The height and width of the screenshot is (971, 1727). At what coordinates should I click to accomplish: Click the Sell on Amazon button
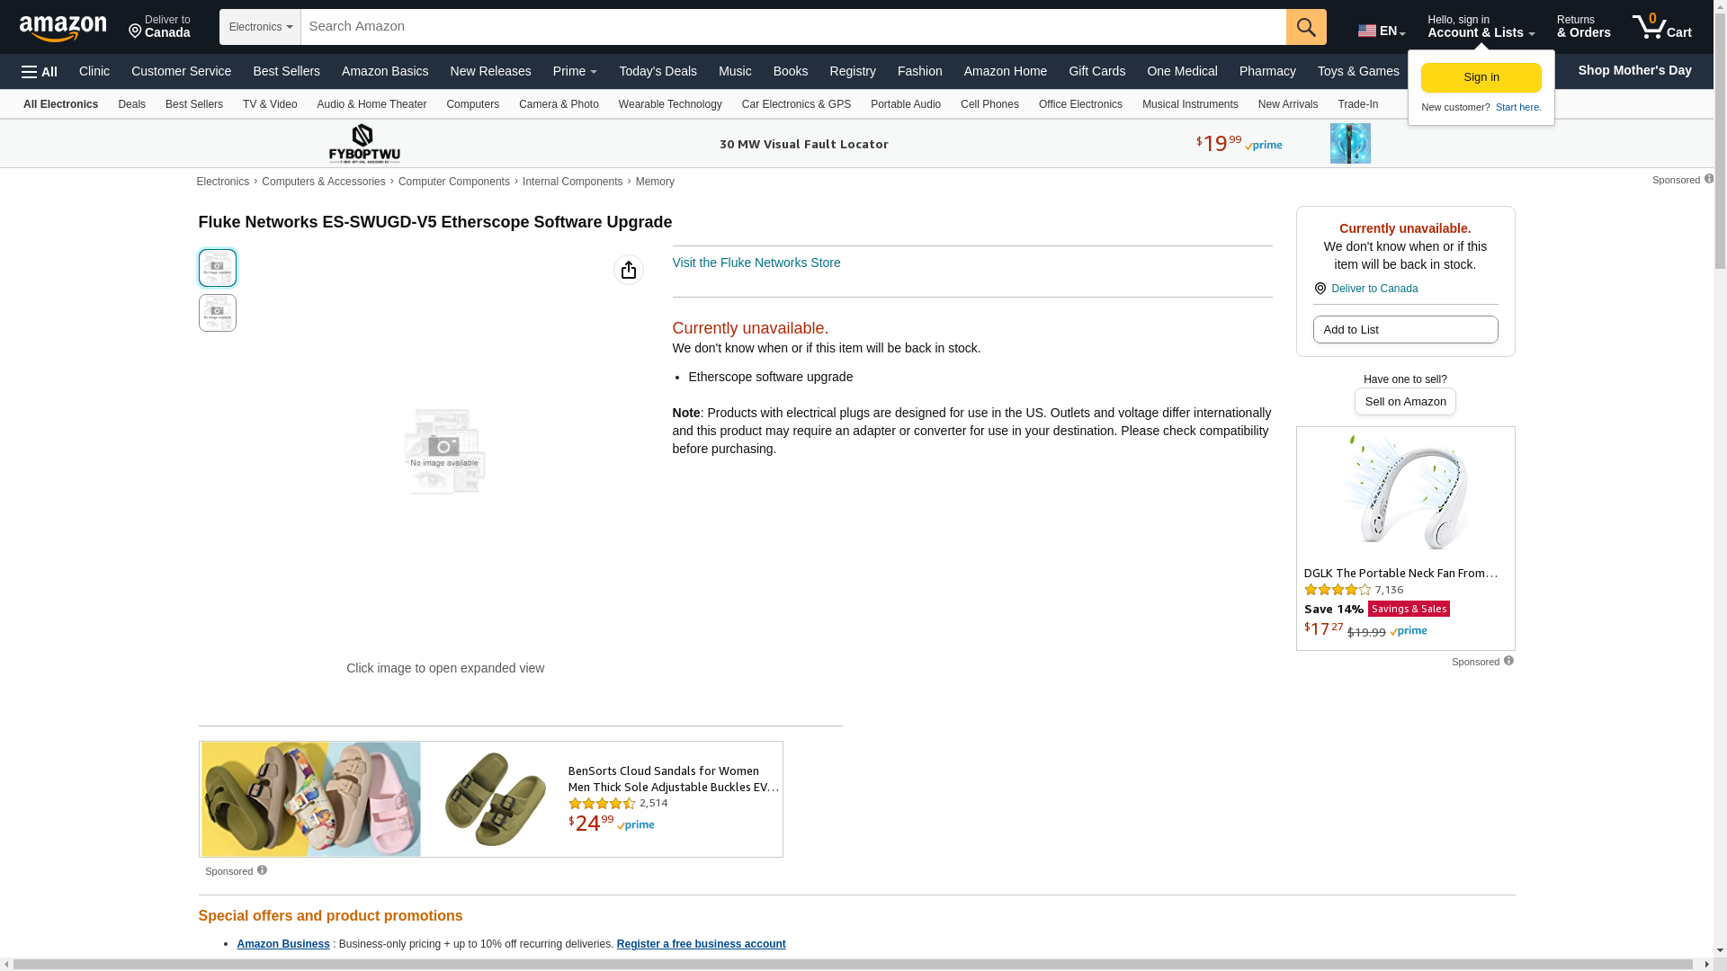click(1405, 402)
